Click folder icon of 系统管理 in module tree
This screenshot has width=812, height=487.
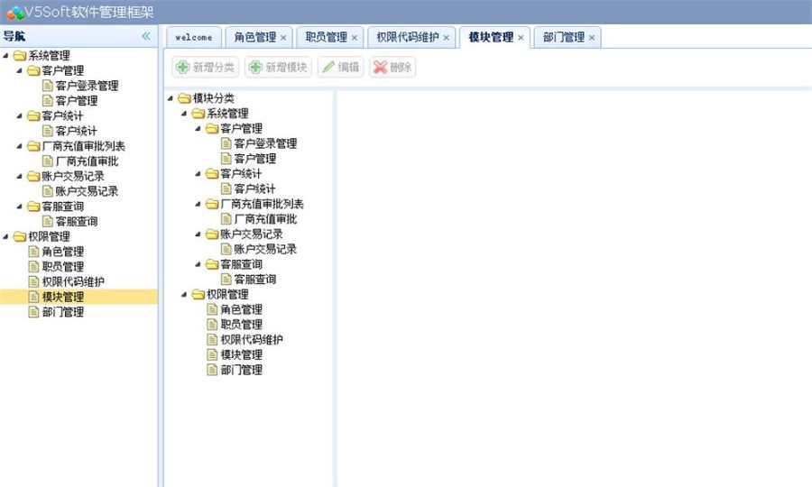tap(198, 113)
